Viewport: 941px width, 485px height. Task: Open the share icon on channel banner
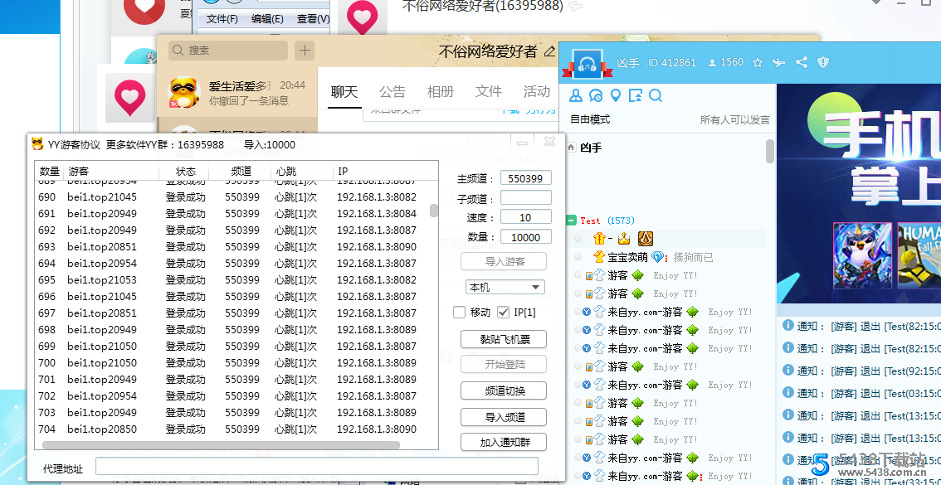pyautogui.click(x=800, y=61)
